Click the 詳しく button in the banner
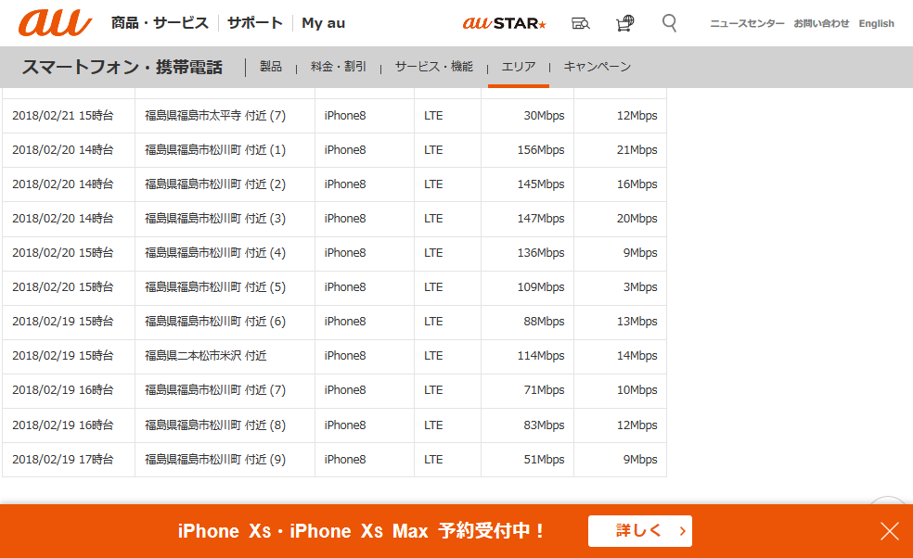This screenshot has height=558, width=913. click(x=640, y=530)
